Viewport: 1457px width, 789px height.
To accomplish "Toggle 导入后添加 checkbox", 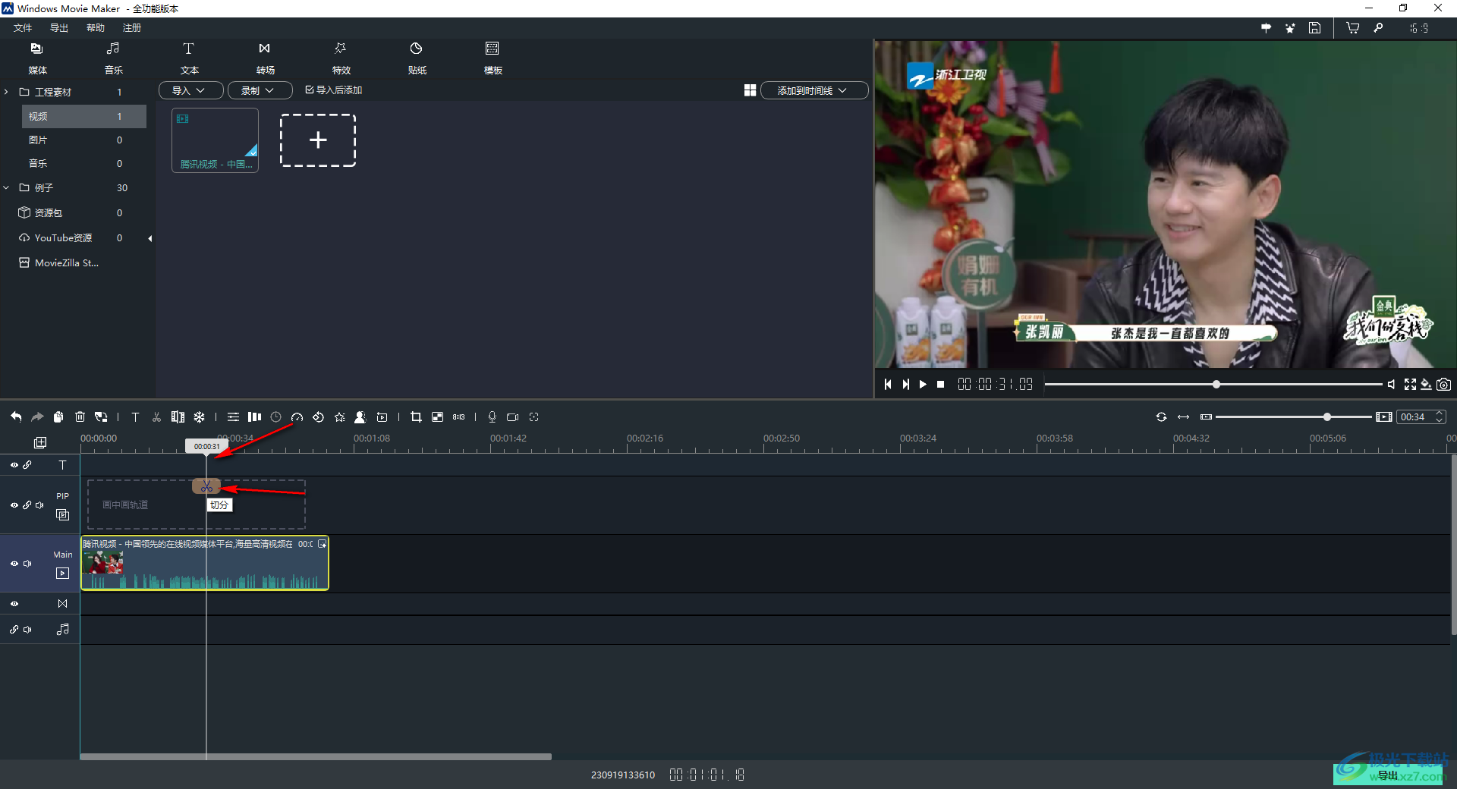I will click(310, 90).
